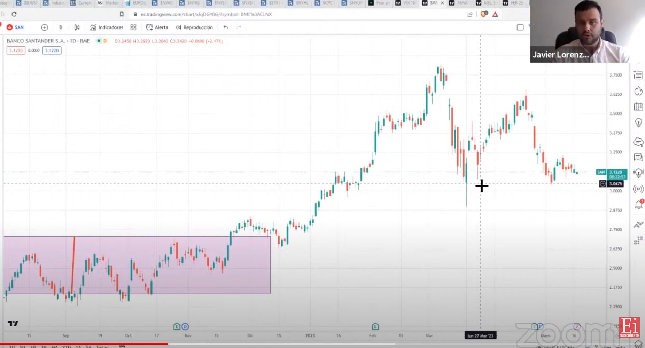
Task: Open the chart layout selector square
Action: [520, 27]
